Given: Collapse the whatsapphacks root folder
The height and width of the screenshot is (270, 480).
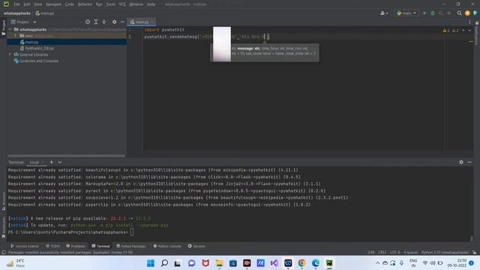Looking at the screenshot, I should point(10,29).
